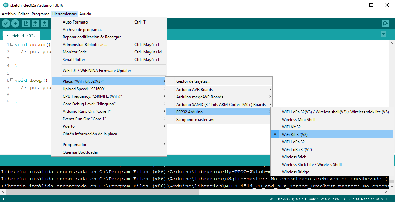
Task: Click the Verify checkmark toolbar icon
Action: [x=6, y=24]
